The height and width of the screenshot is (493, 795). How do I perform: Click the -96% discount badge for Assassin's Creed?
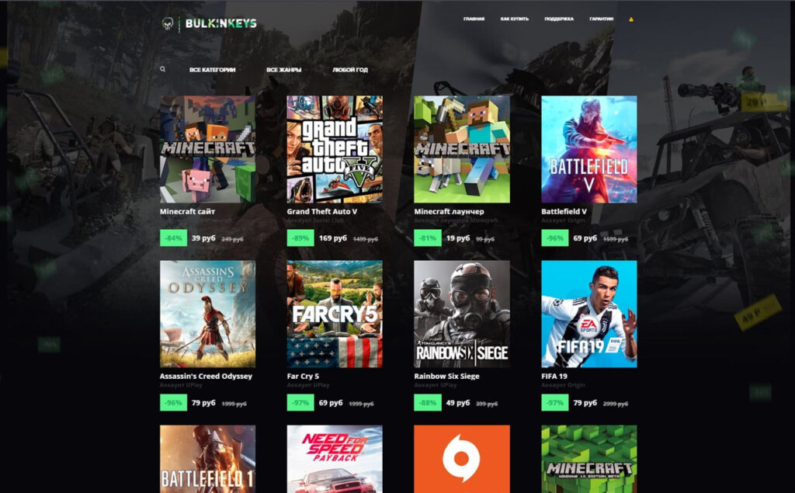173,403
